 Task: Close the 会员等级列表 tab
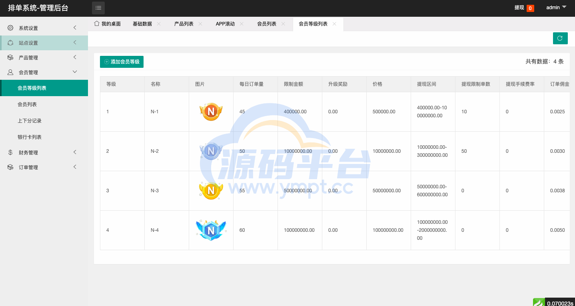[334, 24]
